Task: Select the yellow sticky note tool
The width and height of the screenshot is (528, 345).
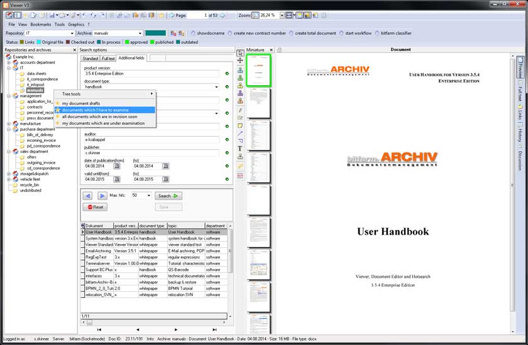Action: pos(240,125)
